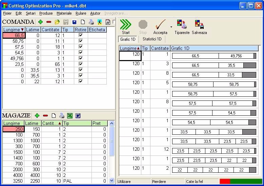Viewport: 264px width, 186px height.
Task: Toggle Rotire checkbox for 58,75 row
Action: pos(81,41)
